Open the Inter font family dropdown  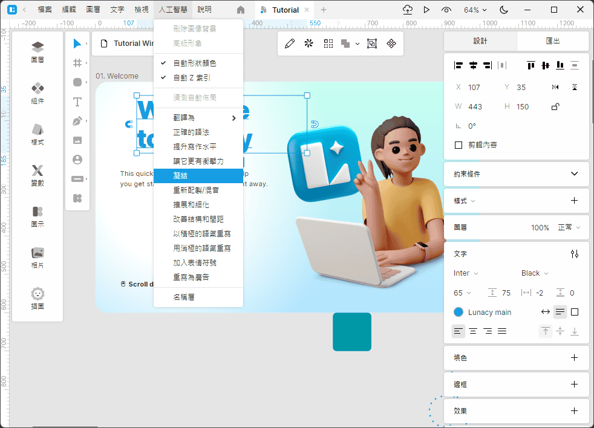[466, 273]
